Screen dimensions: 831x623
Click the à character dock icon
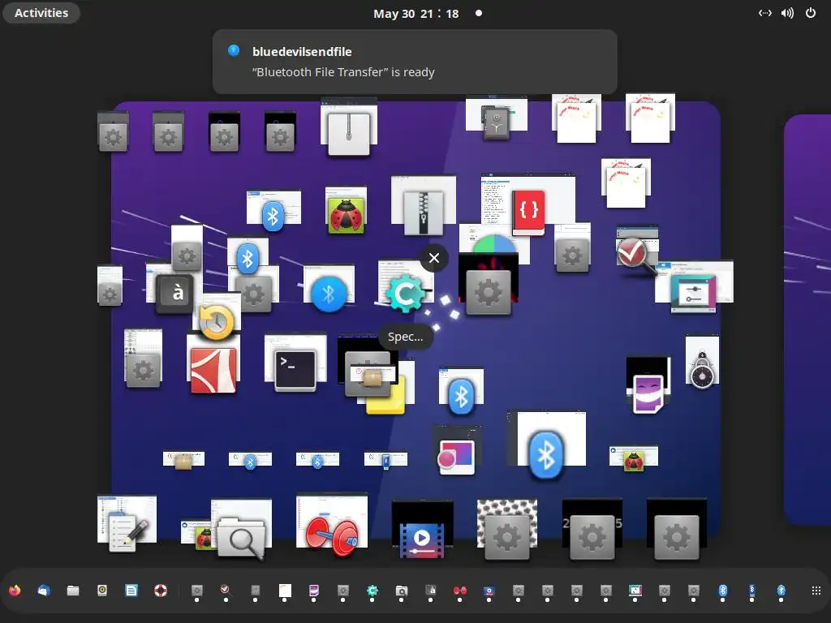pyautogui.click(x=431, y=591)
